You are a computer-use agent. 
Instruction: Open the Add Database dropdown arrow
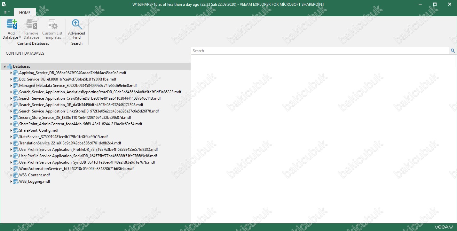click(20, 38)
